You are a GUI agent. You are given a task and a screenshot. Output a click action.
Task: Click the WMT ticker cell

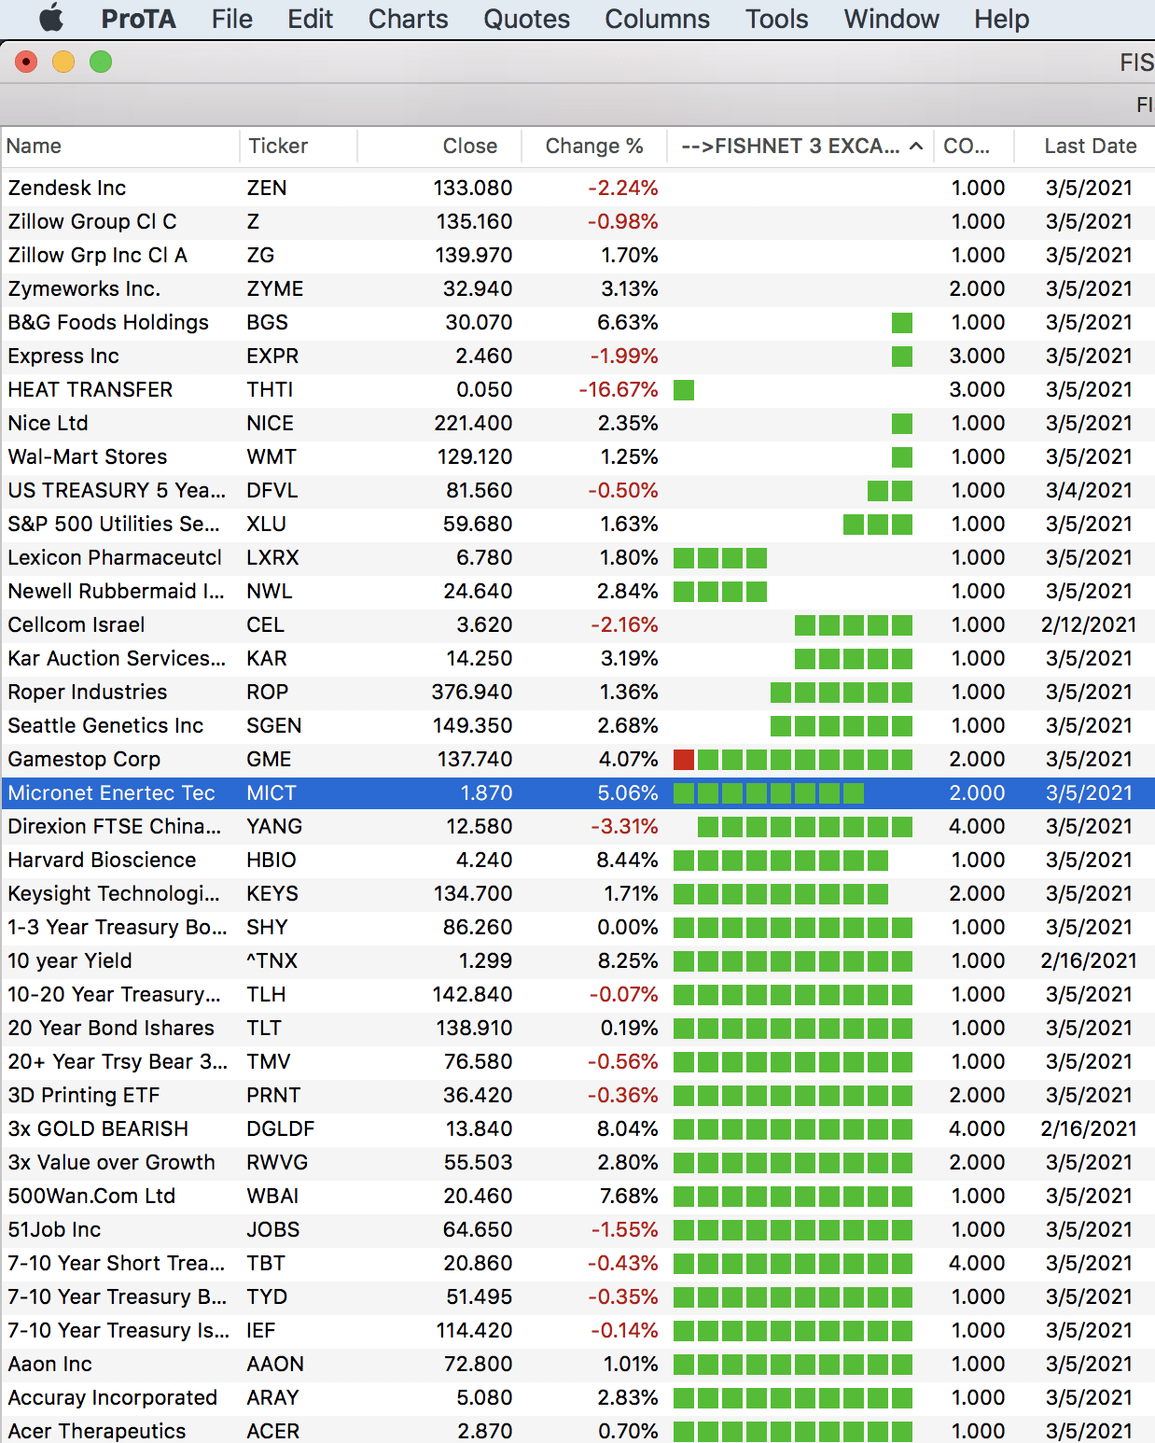pos(271,456)
